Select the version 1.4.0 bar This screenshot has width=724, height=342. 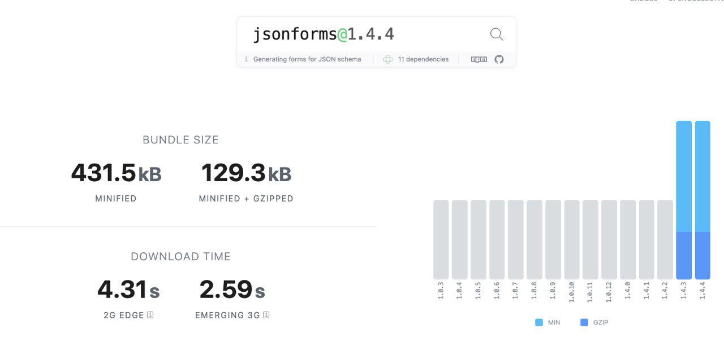pos(628,239)
